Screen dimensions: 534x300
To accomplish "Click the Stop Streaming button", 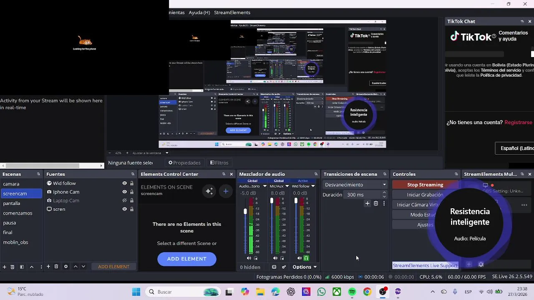I will point(425,185).
